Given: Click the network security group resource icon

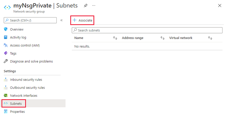Looking at the screenshot, I should 7,8.
